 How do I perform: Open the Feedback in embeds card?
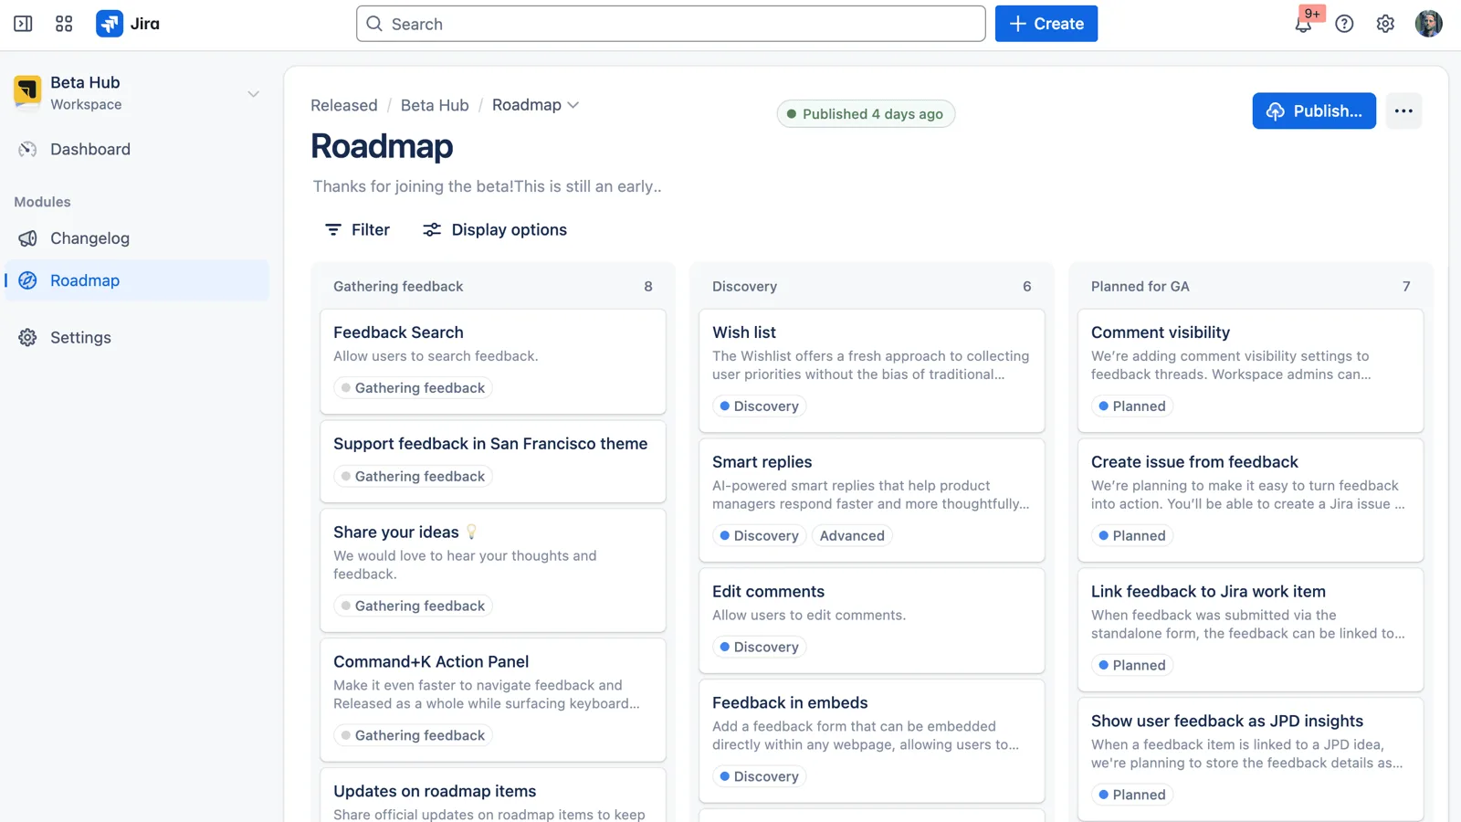click(872, 742)
